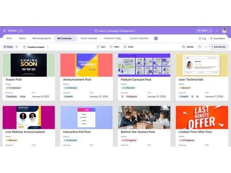Open the Automation panel
This screenshot has width=231, height=173.
coord(218,38)
